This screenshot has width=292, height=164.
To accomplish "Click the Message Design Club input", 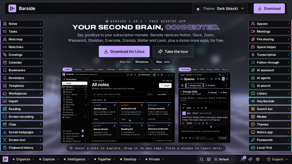I will tap(204, 132).
